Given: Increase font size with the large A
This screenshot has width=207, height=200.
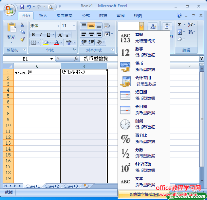Looking at the screenshot, I should 60,35.
